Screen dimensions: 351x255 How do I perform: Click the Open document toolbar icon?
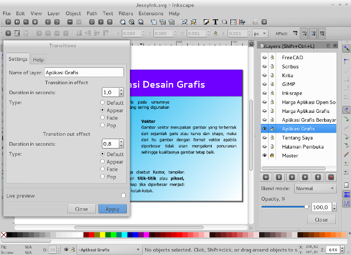coord(17,22)
